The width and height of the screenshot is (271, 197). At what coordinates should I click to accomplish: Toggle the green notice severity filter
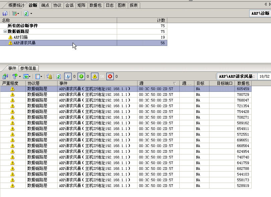click(81, 76)
